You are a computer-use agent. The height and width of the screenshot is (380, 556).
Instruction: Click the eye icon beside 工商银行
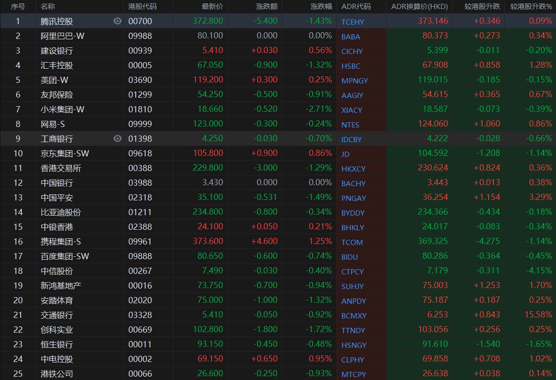tap(118, 138)
